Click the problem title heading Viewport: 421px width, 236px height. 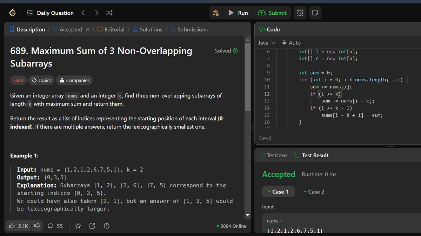(x=101, y=57)
